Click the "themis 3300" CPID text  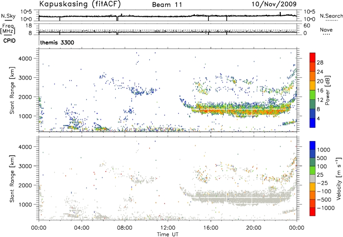(x=57, y=42)
